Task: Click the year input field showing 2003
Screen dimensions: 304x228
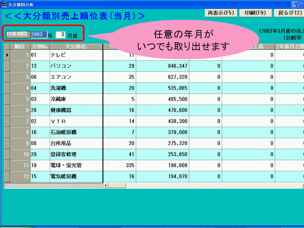Action: (39, 35)
